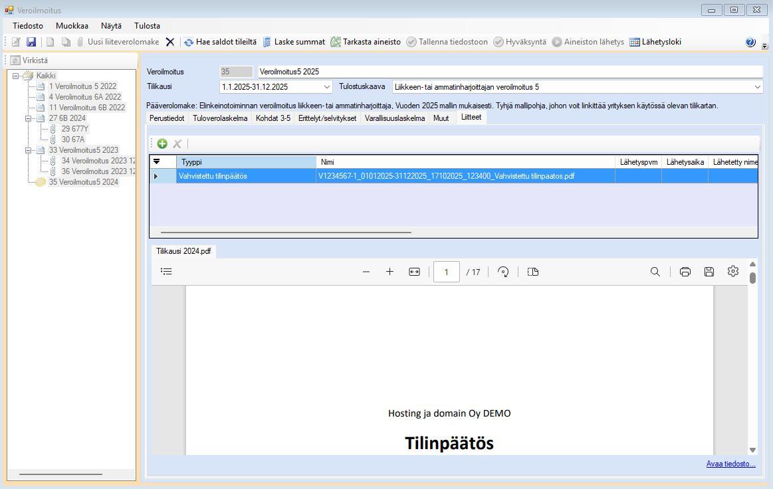
Task: Collapse the 27 6B 2024 tree node
Action: tap(29, 118)
